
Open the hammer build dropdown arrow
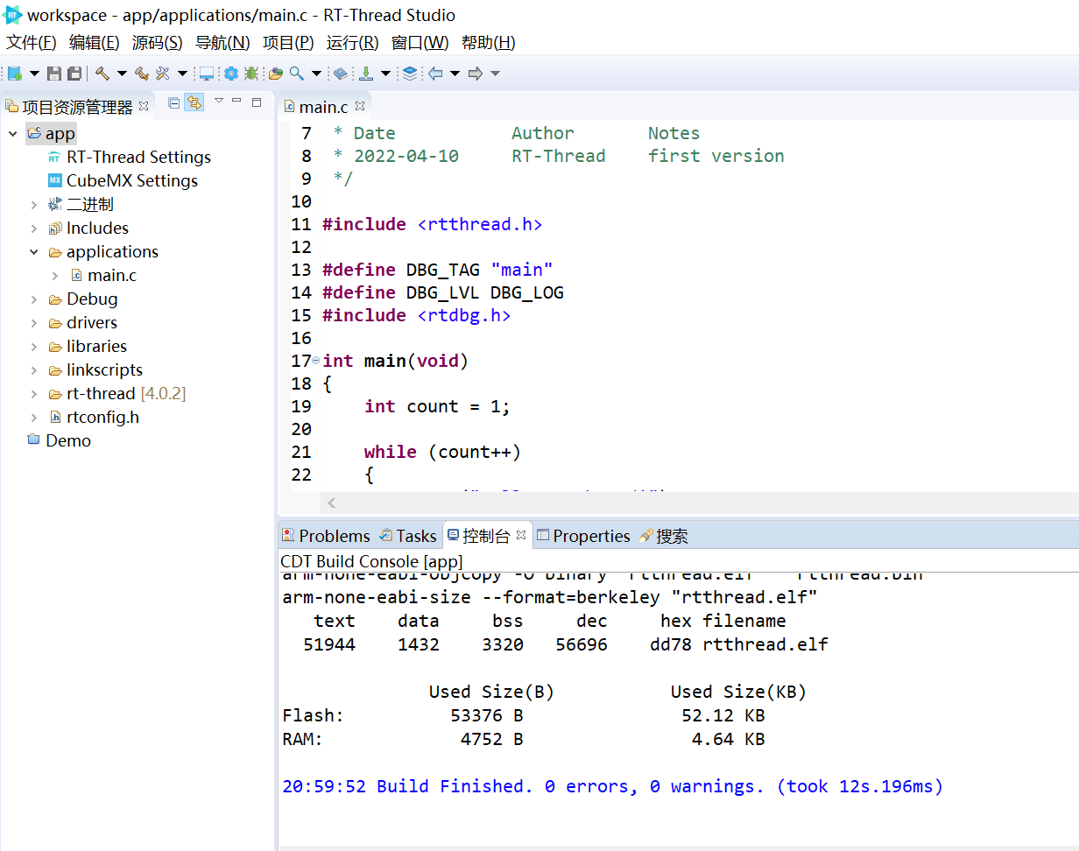point(122,74)
